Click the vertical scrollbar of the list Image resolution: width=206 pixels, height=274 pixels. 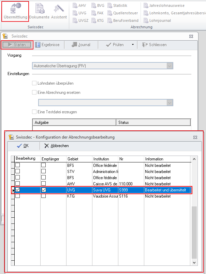(x=194, y=232)
